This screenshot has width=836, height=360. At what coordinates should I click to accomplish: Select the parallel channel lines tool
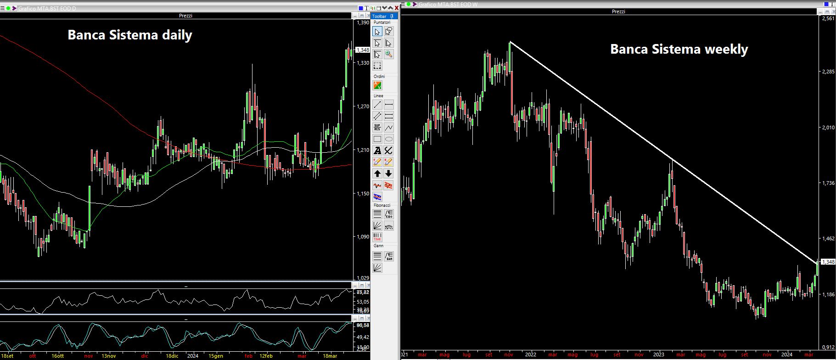(x=377, y=116)
